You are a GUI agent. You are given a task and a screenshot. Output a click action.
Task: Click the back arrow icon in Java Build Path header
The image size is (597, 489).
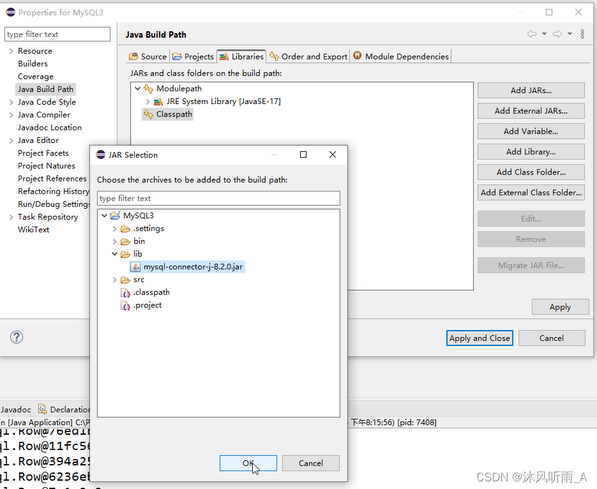pyautogui.click(x=532, y=34)
